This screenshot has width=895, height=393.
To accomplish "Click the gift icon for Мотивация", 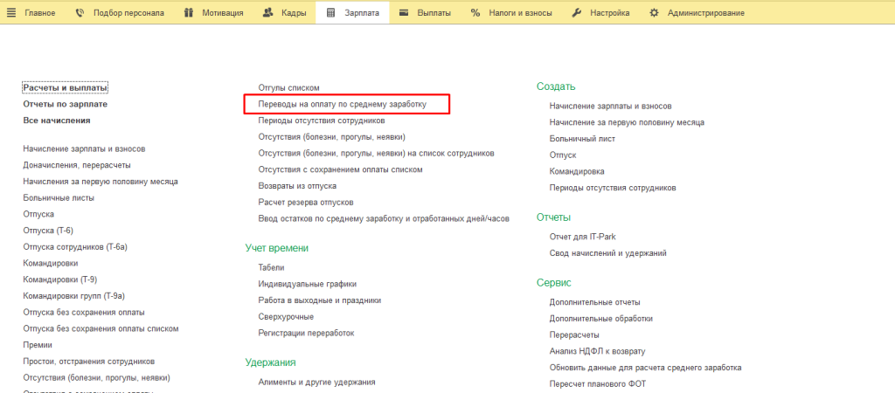I will point(190,13).
